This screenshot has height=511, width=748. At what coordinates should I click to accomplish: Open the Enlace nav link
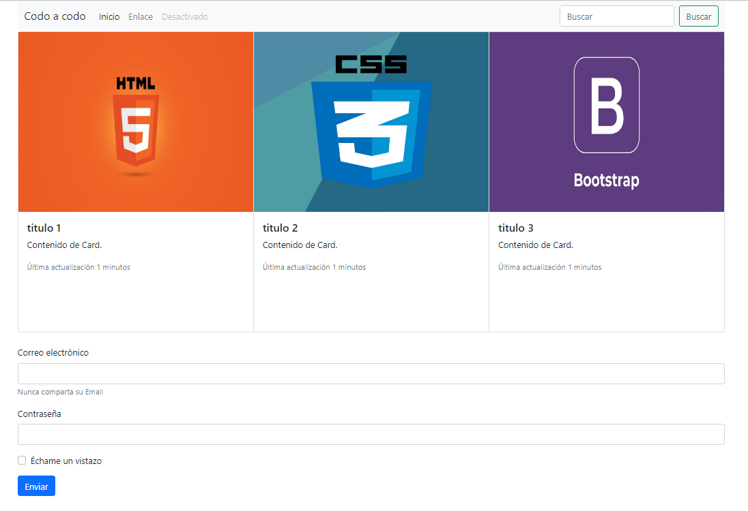(x=141, y=16)
